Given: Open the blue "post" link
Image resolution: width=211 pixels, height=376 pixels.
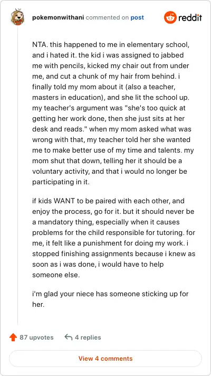Looking at the screenshot, I should tap(137, 17).
